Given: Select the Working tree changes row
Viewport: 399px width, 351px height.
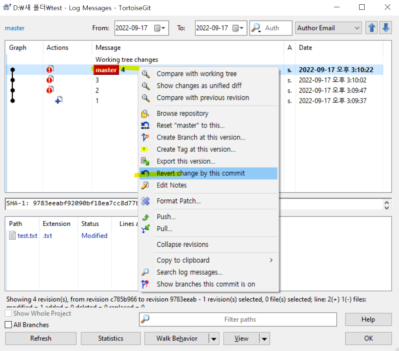Looking at the screenshot, I should point(195,59).
